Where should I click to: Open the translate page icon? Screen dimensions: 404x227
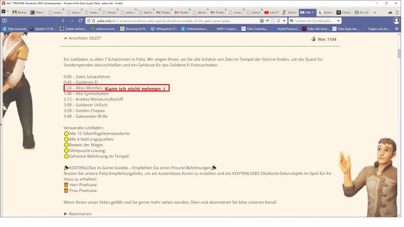pos(262,21)
